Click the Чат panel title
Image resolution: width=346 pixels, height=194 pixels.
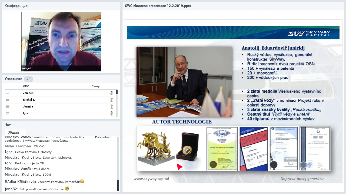[8, 125]
